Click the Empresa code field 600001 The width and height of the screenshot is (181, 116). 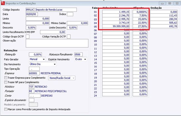tap(34, 73)
